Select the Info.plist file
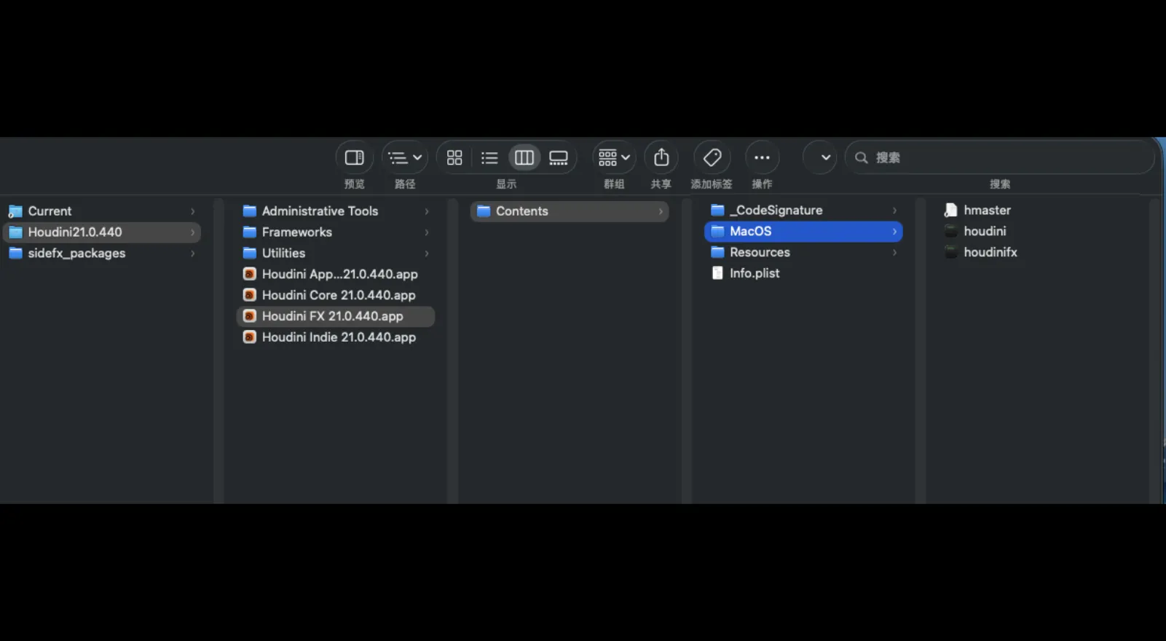 755,273
